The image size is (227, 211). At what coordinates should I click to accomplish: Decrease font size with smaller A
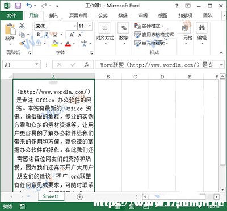[80, 35]
